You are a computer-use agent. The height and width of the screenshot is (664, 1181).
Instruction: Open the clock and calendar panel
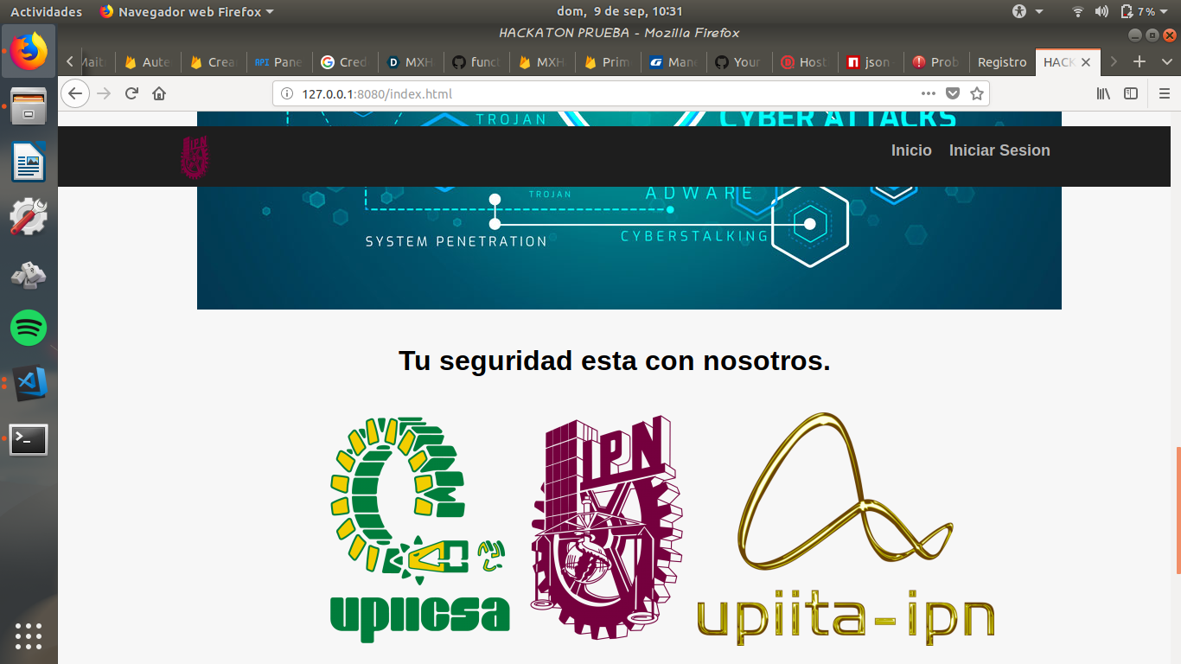pos(620,11)
